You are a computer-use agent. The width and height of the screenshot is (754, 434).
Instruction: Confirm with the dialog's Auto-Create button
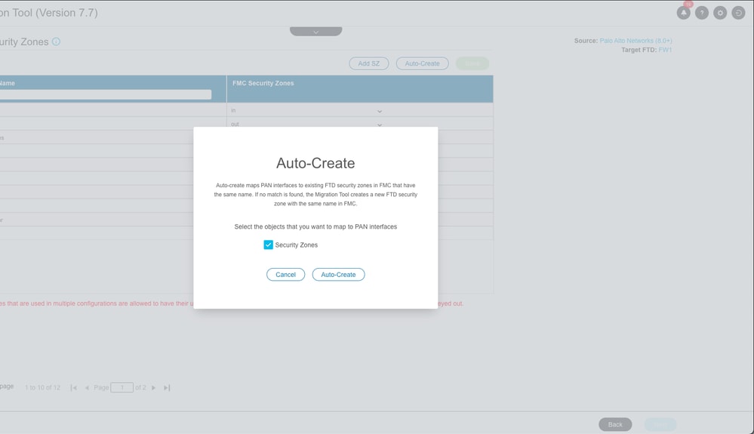339,275
